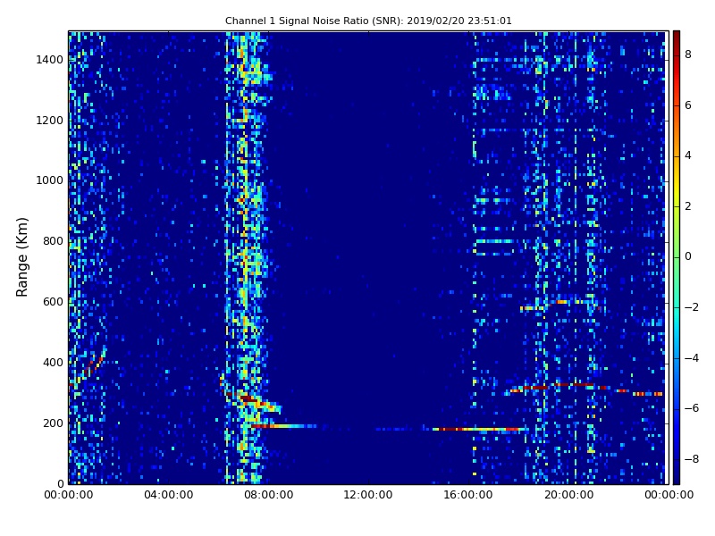Click the red echo trace near 200 km at 16:00
The image size is (715, 536).
coord(480,429)
